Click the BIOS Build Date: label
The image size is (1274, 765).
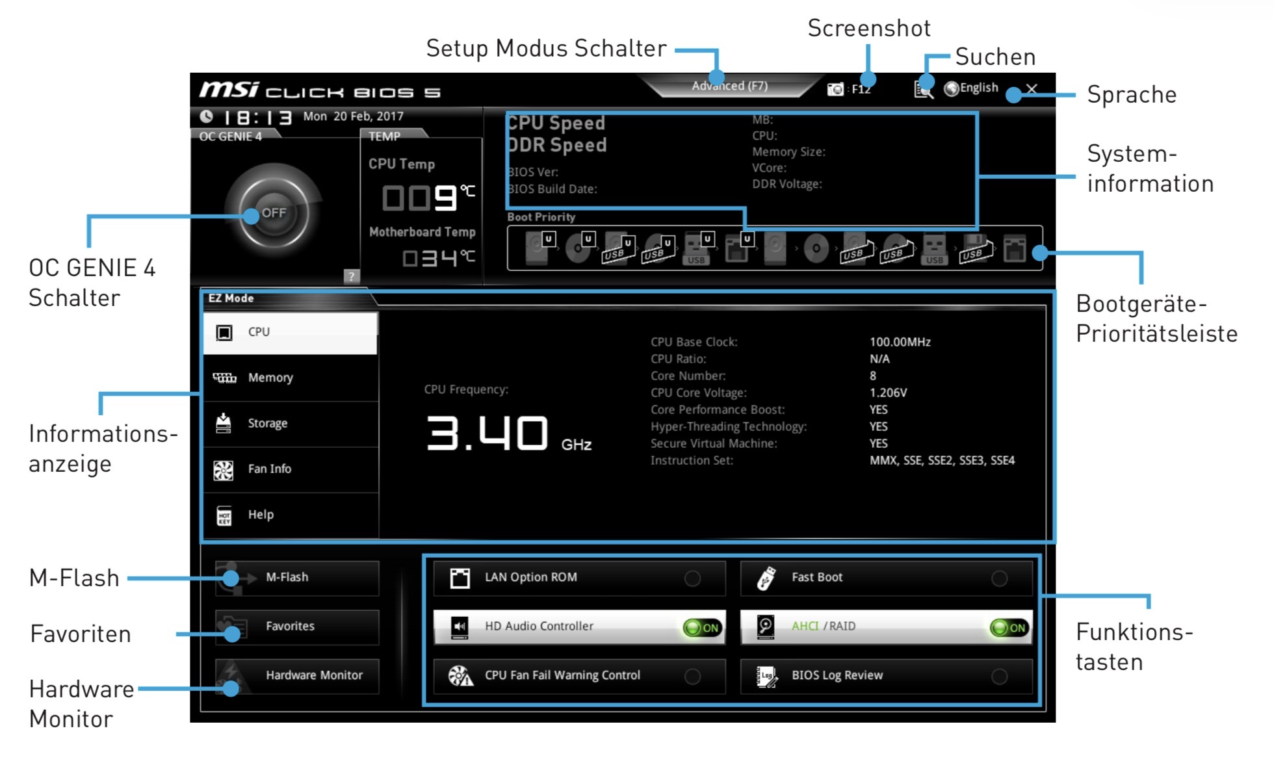click(x=552, y=189)
